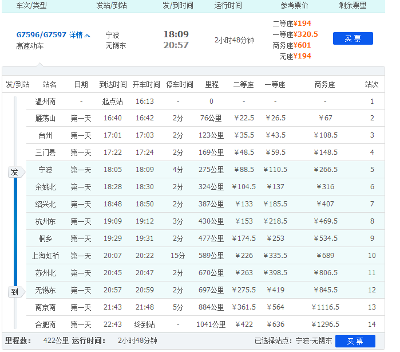
Task: Click the 杭州东 station name
Action: coord(45,221)
